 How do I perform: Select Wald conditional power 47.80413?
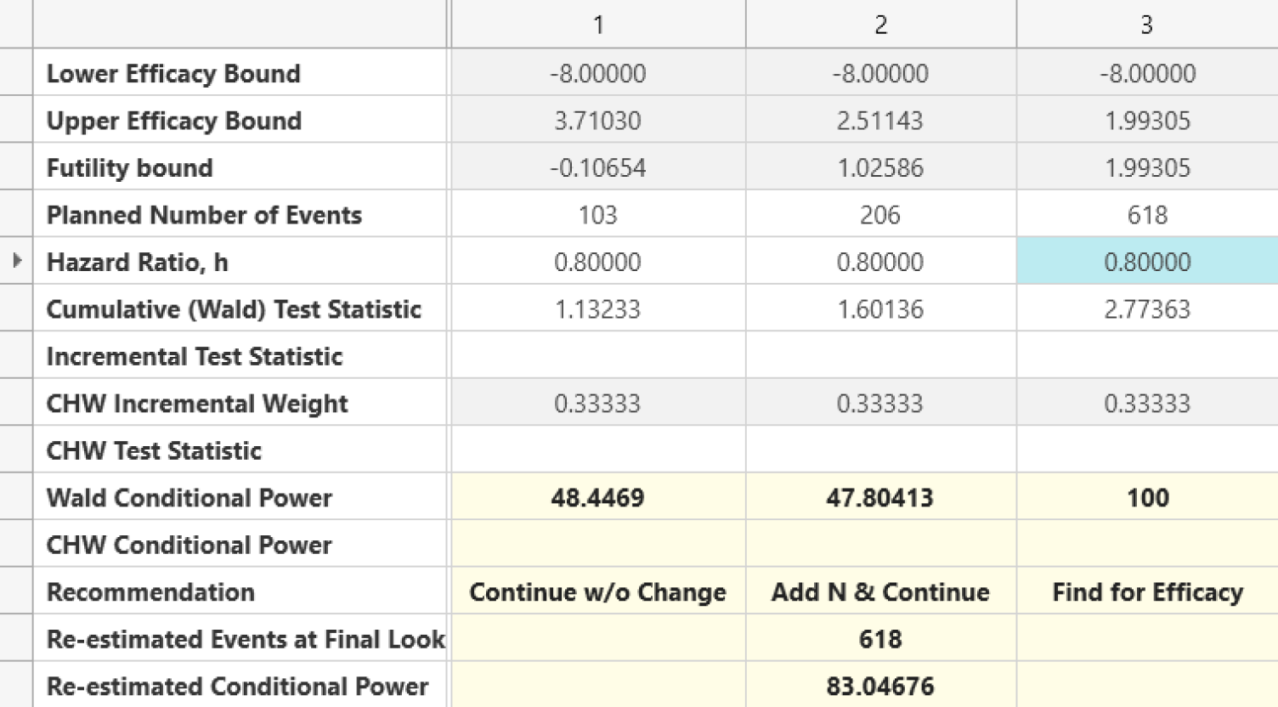(x=880, y=498)
